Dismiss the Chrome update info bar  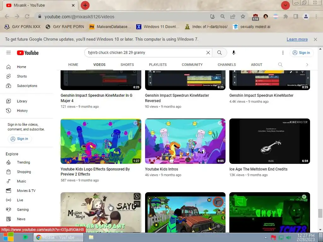coord(315,39)
